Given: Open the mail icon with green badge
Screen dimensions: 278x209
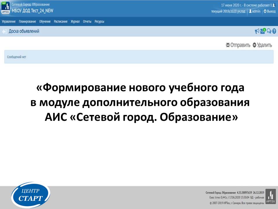Looking at the screenshot, I should (x=263, y=31).
